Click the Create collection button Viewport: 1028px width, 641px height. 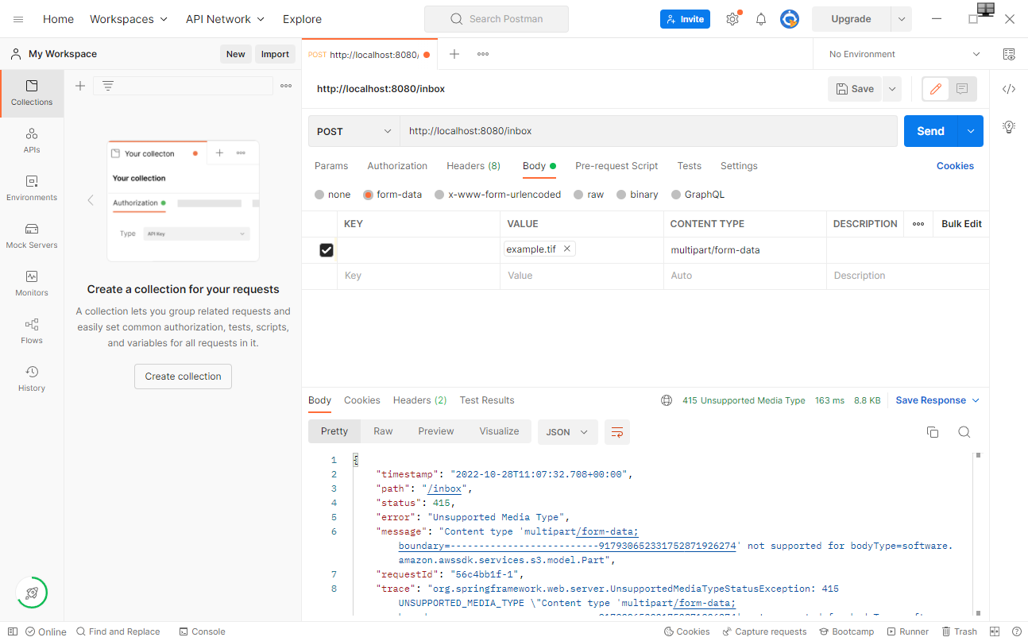(x=183, y=376)
